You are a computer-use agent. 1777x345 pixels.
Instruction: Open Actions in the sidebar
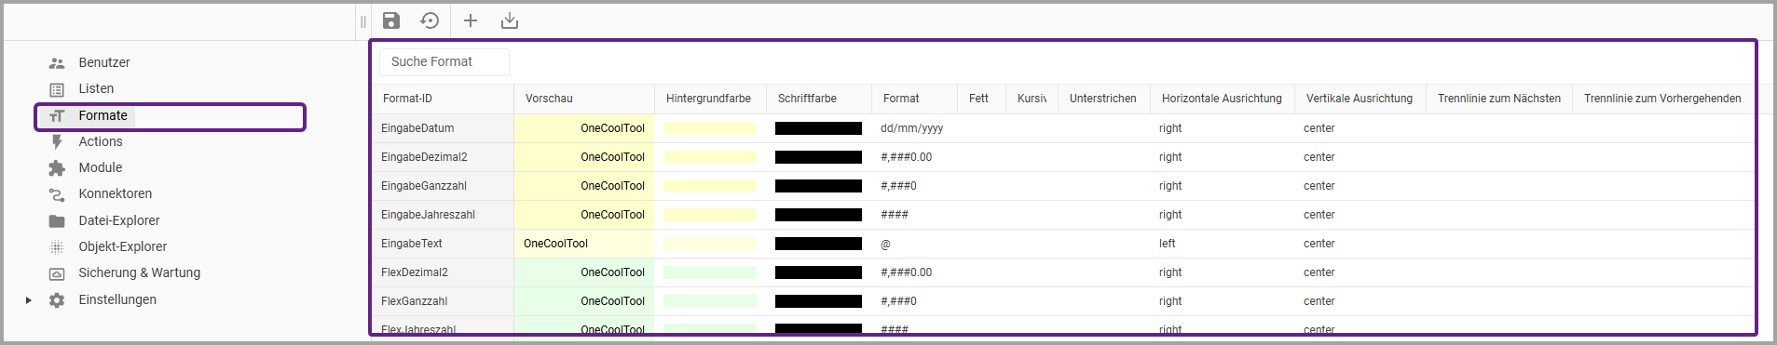point(101,141)
